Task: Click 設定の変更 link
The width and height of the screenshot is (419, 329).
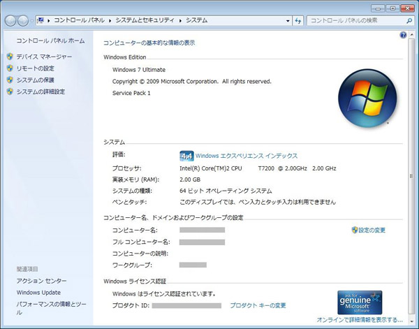Action: click(x=372, y=230)
